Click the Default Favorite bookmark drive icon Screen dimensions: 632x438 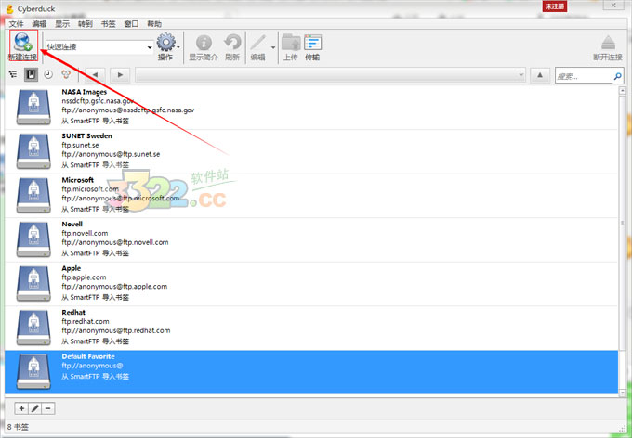click(x=33, y=371)
